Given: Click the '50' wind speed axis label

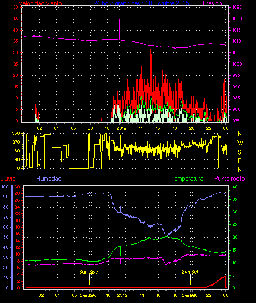Looking at the screenshot, I should tap(16, 7).
